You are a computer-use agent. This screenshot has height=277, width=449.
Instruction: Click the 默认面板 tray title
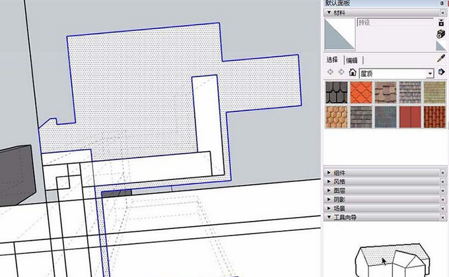337,3
